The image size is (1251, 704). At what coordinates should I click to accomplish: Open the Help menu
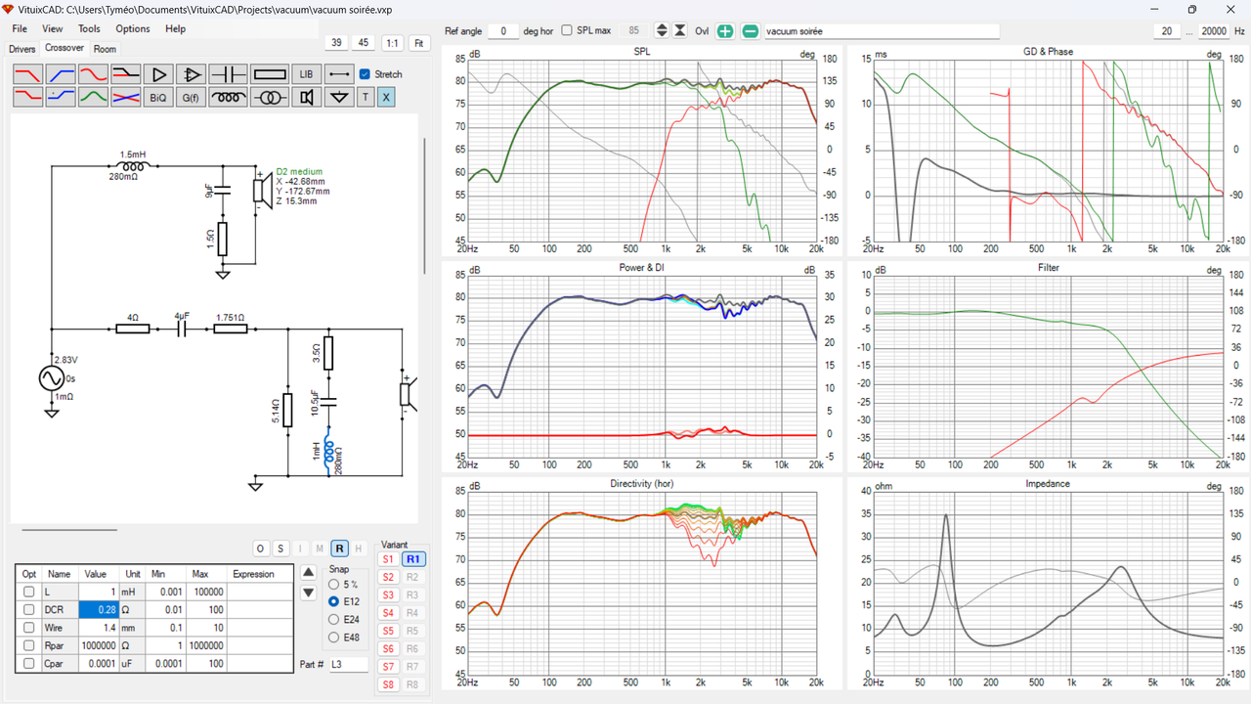point(176,29)
